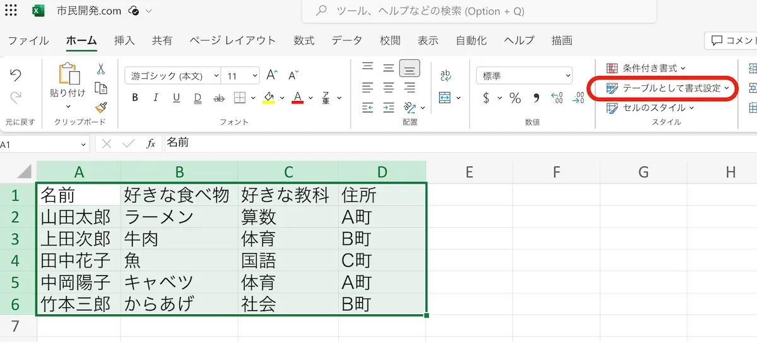Click the Copy icon in clipboard group
This screenshot has width=757, height=342.
coord(101,88)
